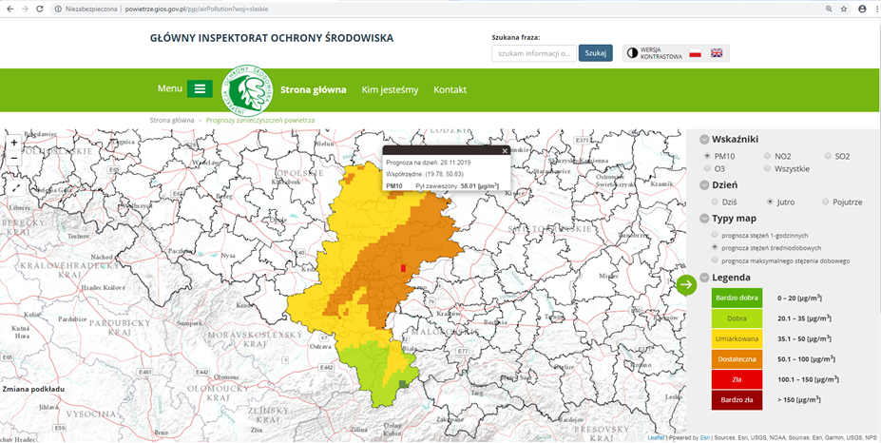Screen dimensions: 881x443
Task: Close the PM10 forecast popup
Action: coord(505,150)
